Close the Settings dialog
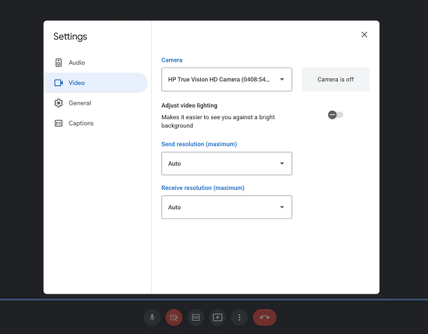The height and width of the screenshot is (334, 428). coord(364,35)
